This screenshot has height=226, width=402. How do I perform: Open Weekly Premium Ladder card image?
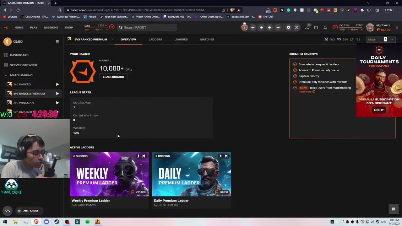pos(109,174)
